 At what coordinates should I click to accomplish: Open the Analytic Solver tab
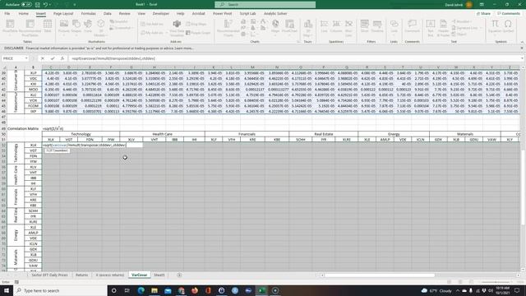[275, 13]
